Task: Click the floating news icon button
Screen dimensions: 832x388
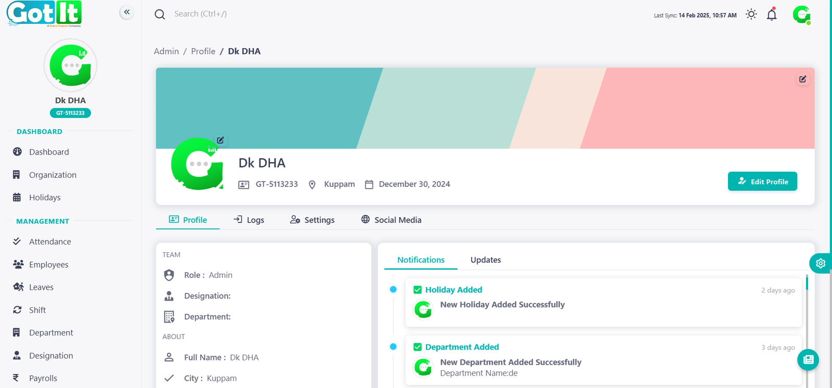Action: [808, 359]
